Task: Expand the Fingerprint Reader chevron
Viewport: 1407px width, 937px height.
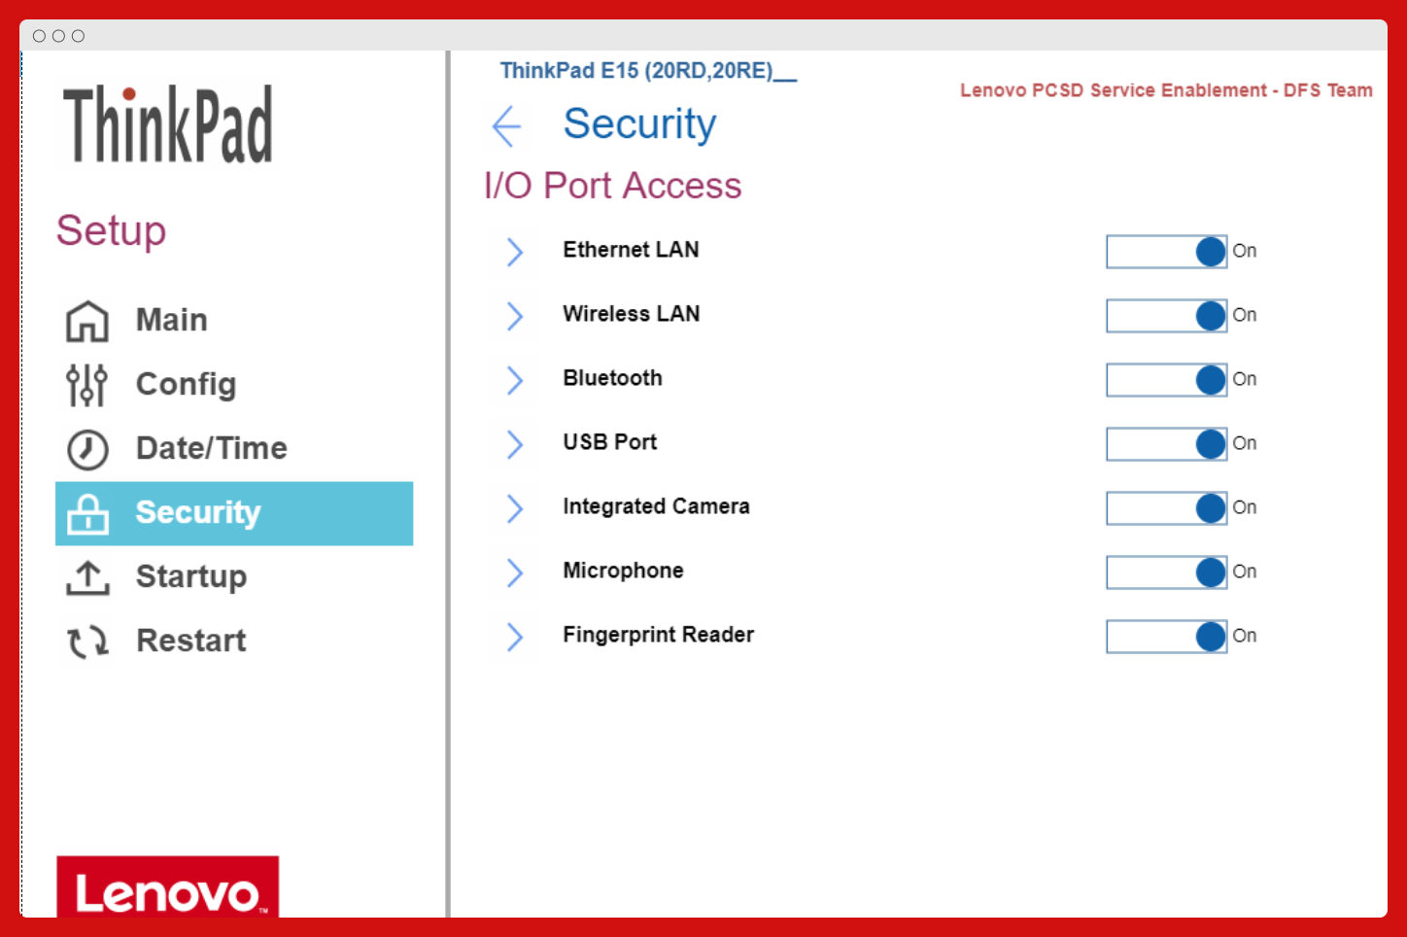Action: pos(515,637)
